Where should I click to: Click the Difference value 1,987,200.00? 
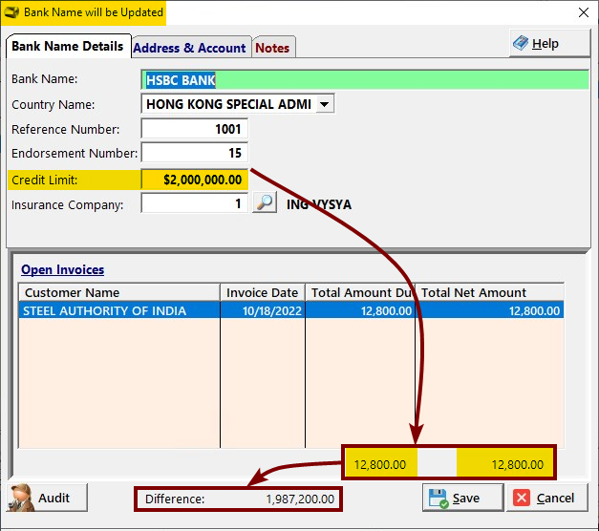click(x=300, y=499)
